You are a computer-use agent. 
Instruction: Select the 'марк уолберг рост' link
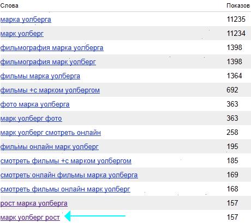tap(30, 218)
